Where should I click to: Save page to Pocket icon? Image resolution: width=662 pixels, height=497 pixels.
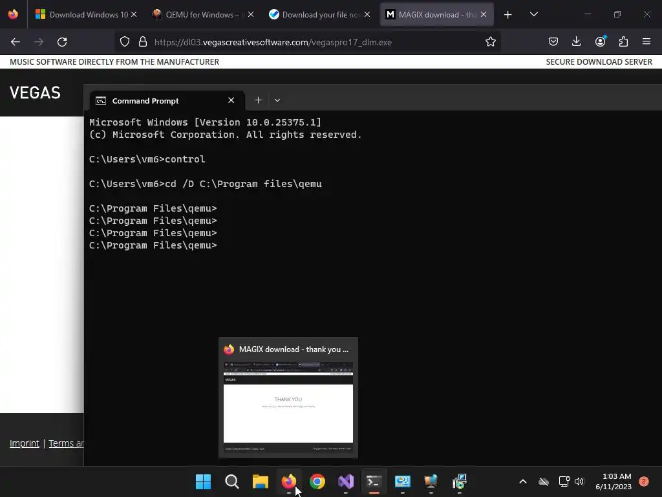click(x=553, y=42)
